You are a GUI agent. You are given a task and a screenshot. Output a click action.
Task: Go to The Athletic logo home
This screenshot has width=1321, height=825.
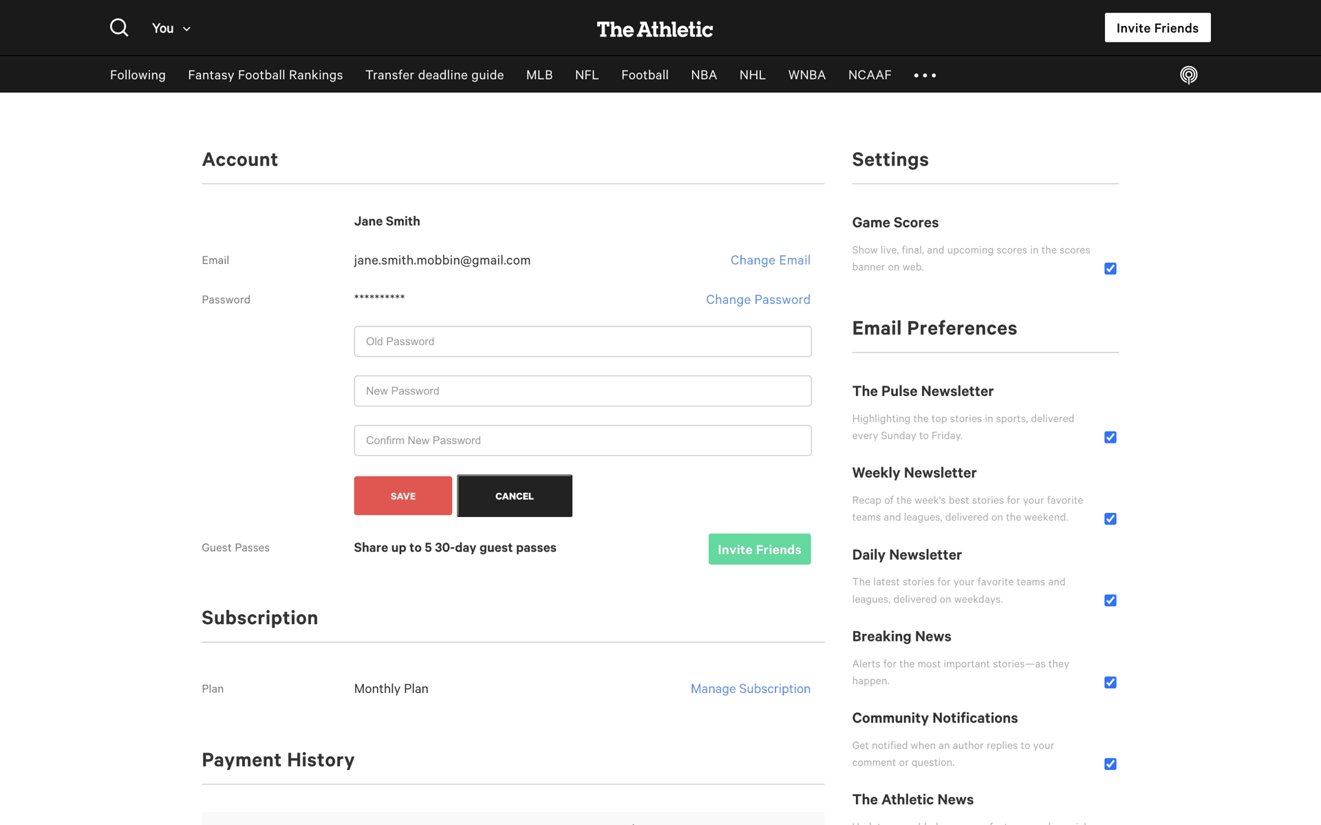point(654,29)
